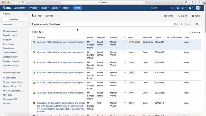The image size is (206, 116).
Task: Open the Boards menu
Action: point(56,8)
